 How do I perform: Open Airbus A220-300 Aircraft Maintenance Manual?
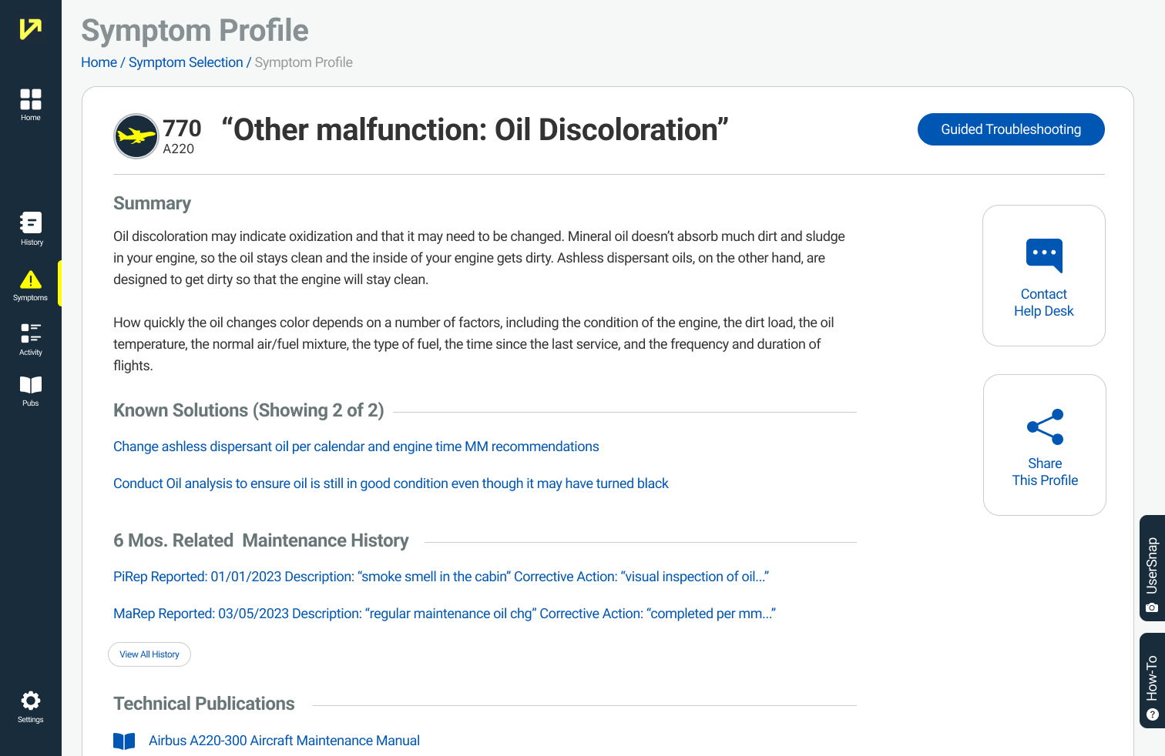284,741
